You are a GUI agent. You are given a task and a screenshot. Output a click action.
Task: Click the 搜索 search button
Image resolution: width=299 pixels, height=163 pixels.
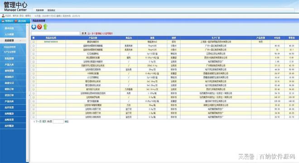pyautogui.click(x=84, y=34)
